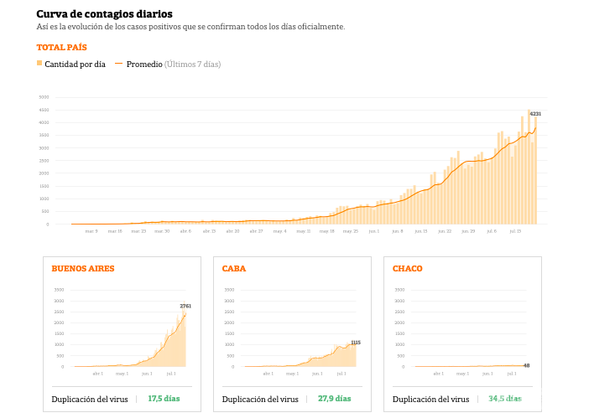Click the 'jul 6' date on main chart axis
Image resolution: width=589 pixels, height=418 pixels.
491,231
